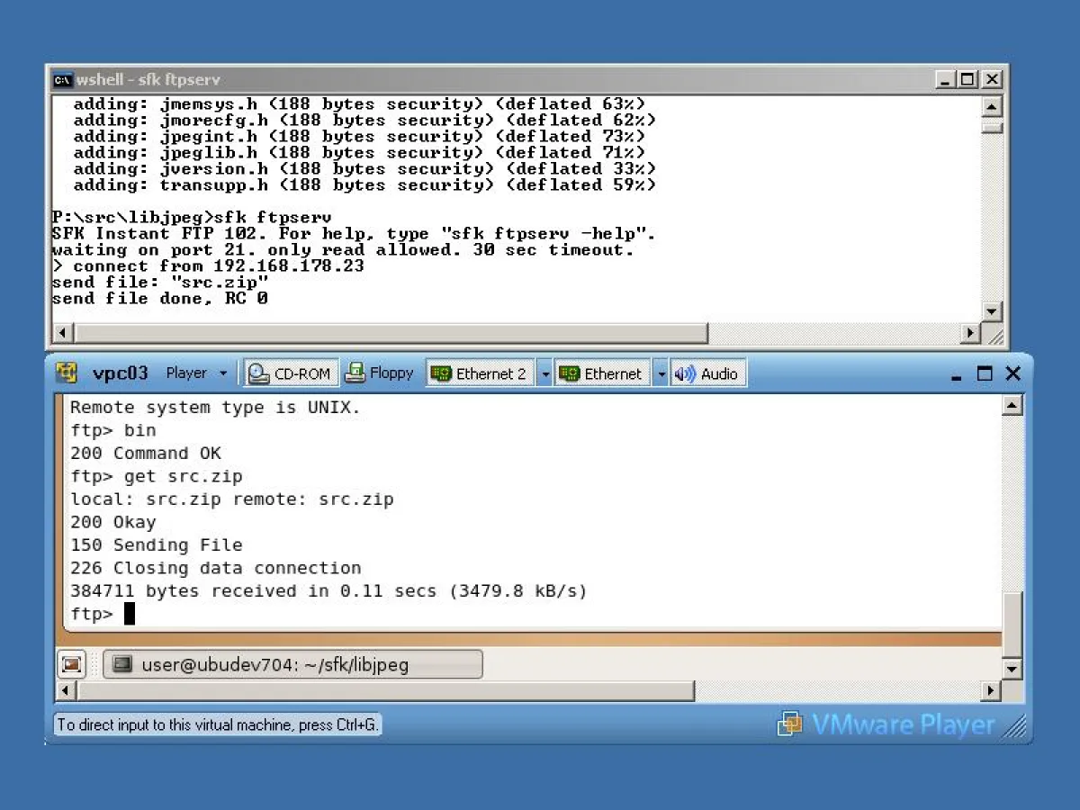This screenshot has height=810, width=1080.
Task: Click the '150 Sending File' line
Action: coord(157,544)
